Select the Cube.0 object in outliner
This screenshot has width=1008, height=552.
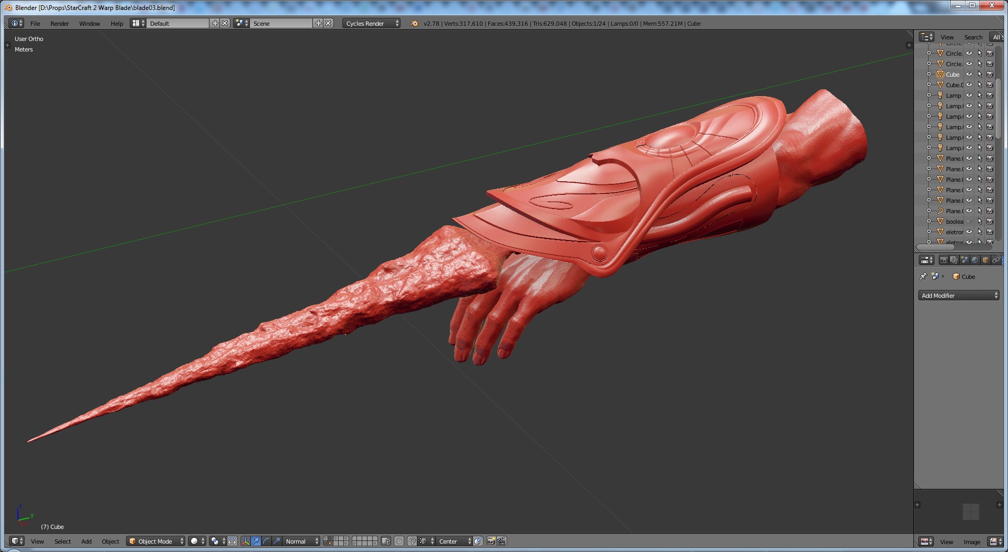click(954, 85)
